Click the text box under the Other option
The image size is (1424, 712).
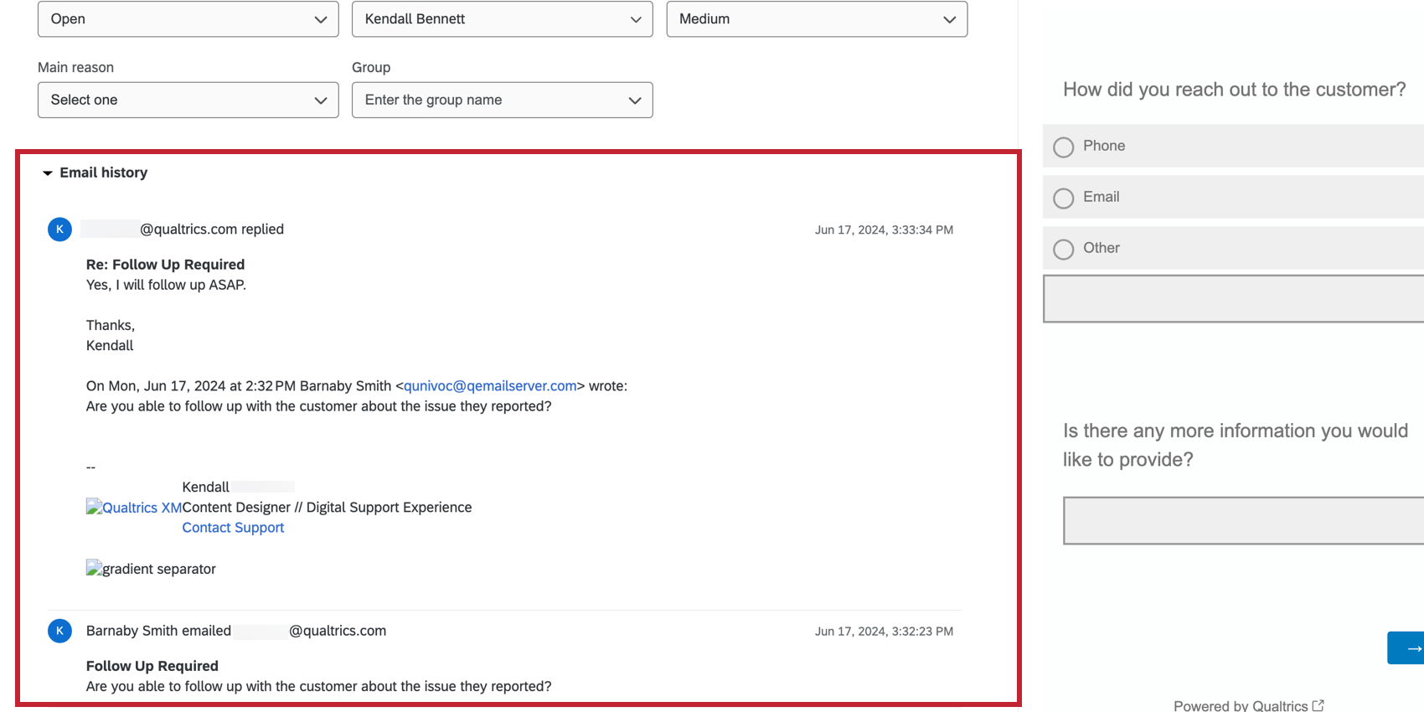(1233, 299)
